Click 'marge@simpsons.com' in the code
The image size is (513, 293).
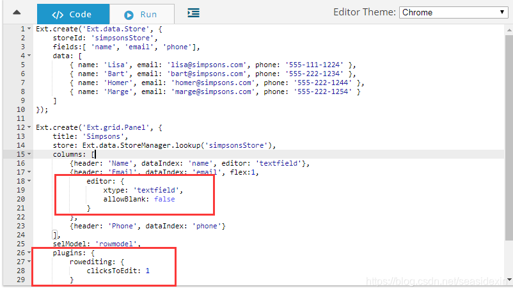tap(213, 91)
